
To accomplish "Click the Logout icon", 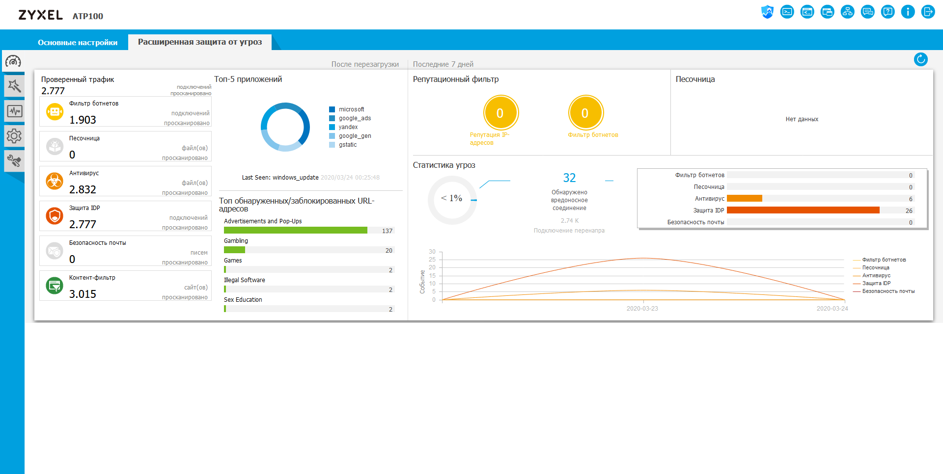I will [928, 12].
